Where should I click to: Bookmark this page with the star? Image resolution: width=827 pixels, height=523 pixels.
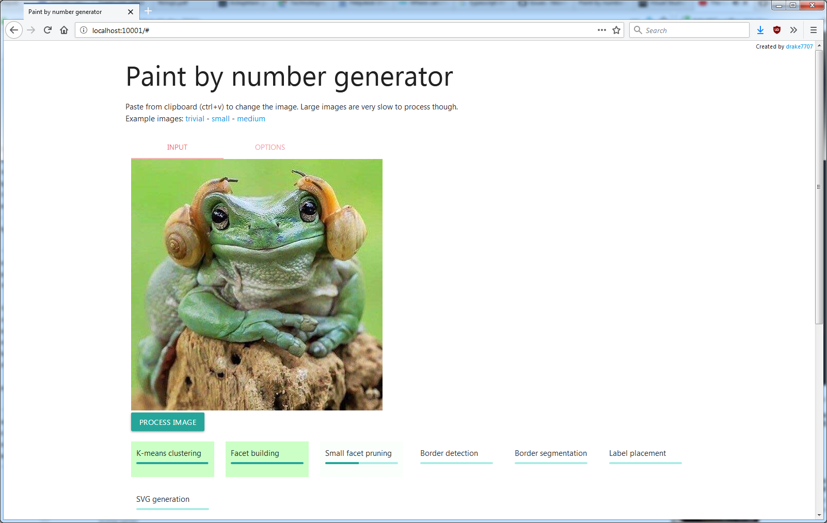click(616, 30)
